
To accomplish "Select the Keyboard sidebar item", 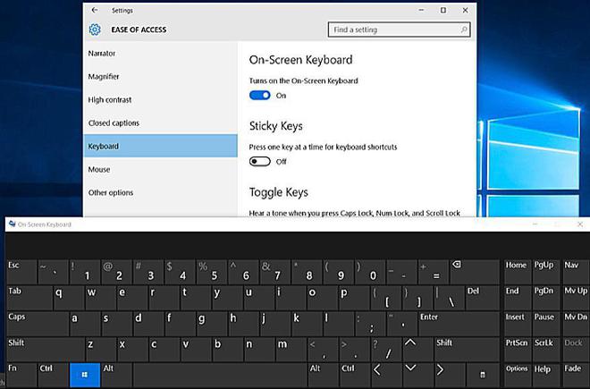I will [160, 146].
